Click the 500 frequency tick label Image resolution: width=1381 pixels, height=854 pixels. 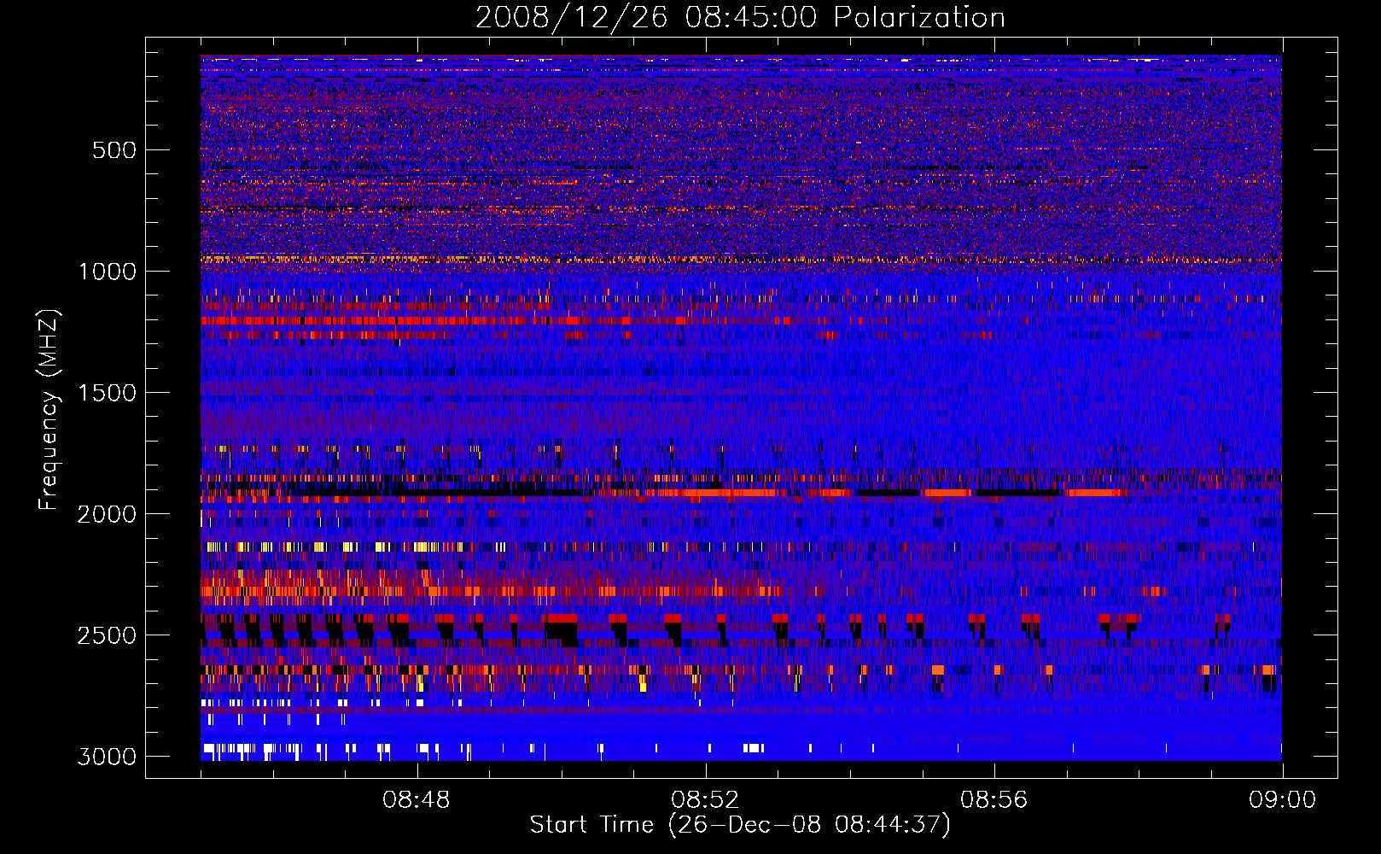pos(114,150)
